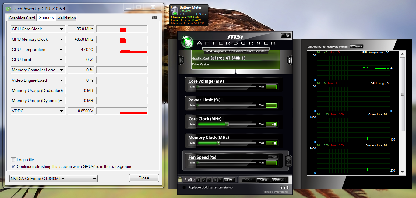Click the Afterburner profile lock icon

(180, 179)
